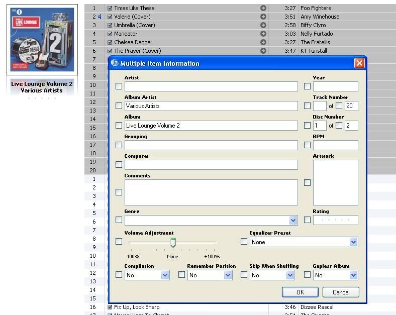Click into the Year field
The height and width of the screenshot is (315, 396).
tap(335, 86)
